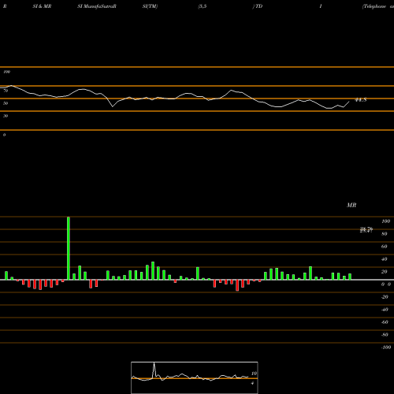Click the -20 label on MR right axis
Screen dimensions: 394x394
tap(385, 297)
